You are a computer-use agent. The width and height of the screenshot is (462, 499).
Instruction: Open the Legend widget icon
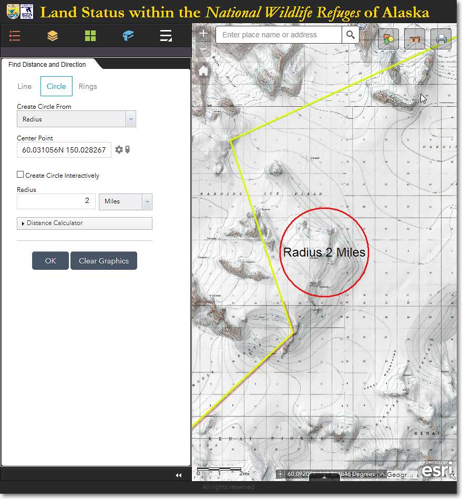pyautogui.click(x=15, y=36)
